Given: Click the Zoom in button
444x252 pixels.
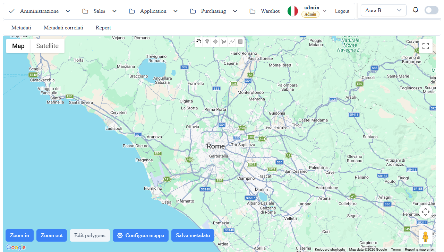Looking at the screenshot, I should click(19, 235).
